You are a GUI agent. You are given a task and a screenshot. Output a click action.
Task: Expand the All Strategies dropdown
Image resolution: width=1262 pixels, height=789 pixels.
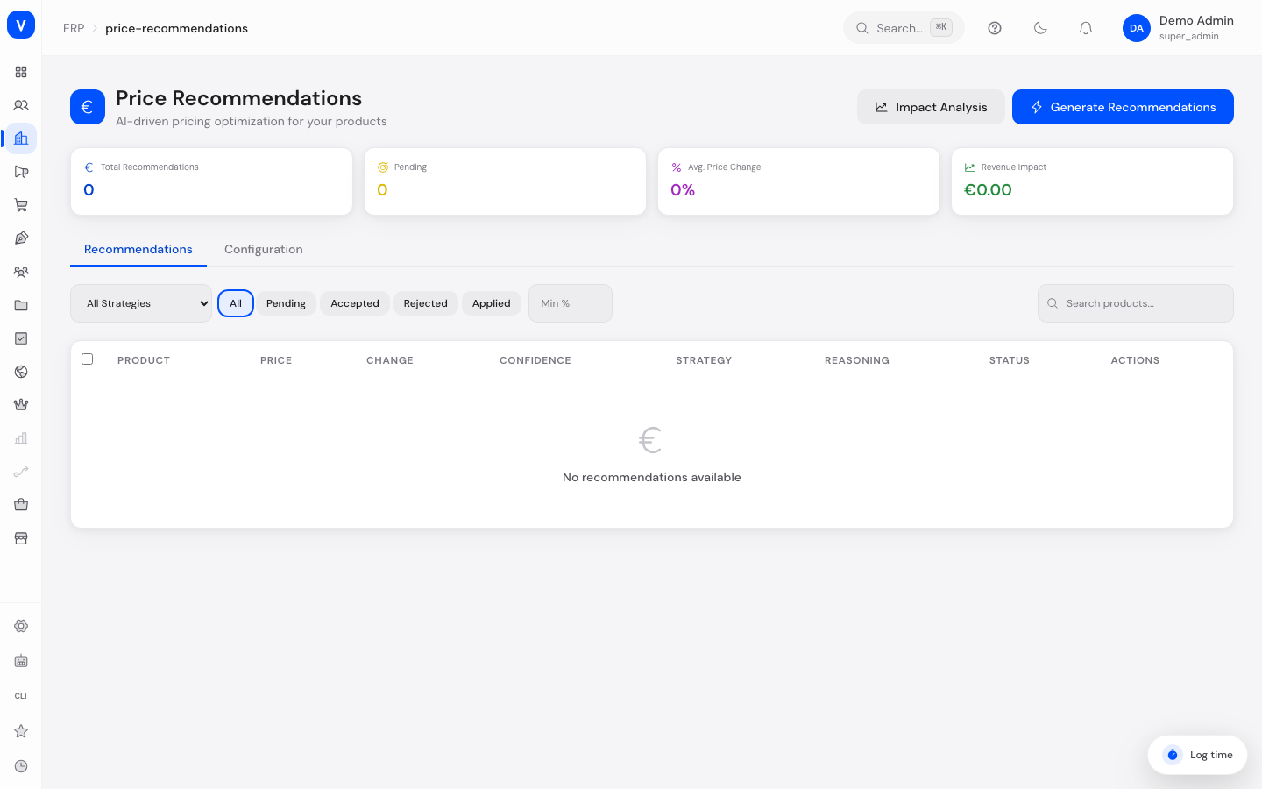coord(141,303)
